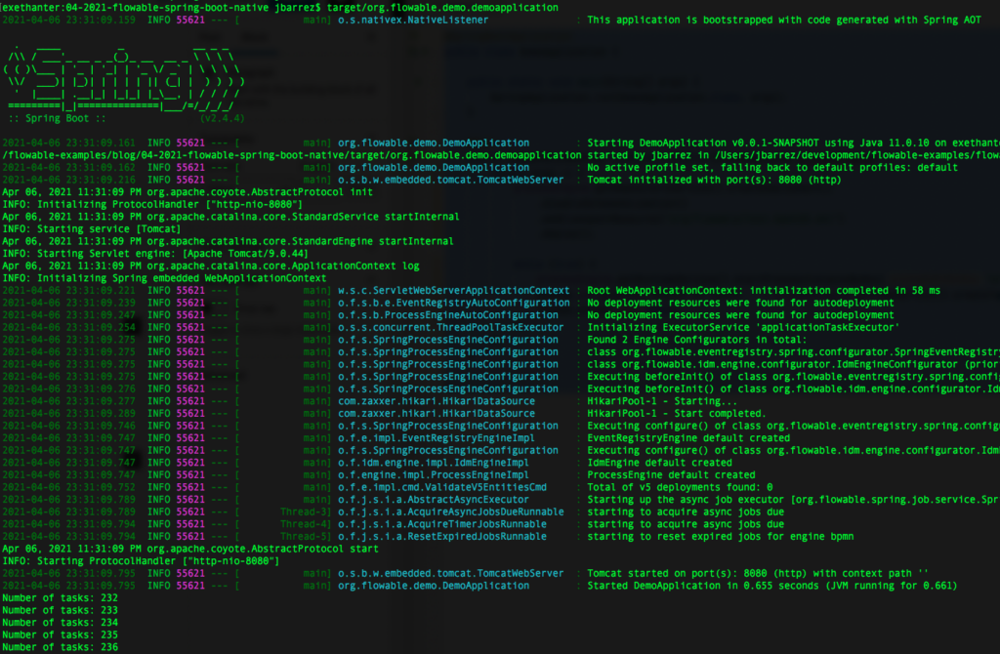Click 'INFO: Starting service [Tomcat]' line
The width and height of the screenshot is (1000, 654).
click(92, 228)
